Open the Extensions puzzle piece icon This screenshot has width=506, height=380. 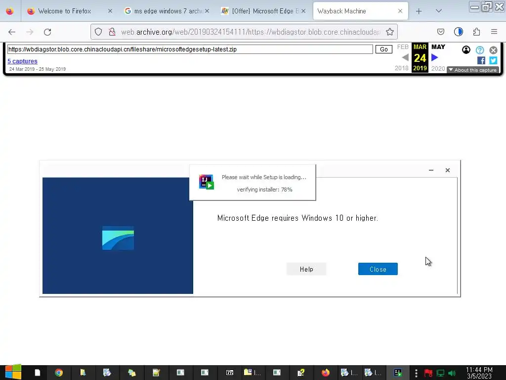pos(476,32)
